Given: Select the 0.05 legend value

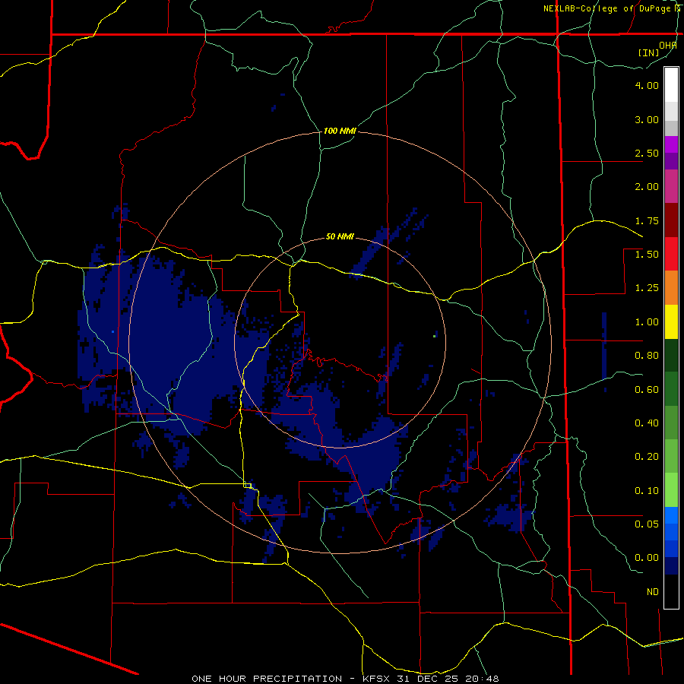Looking at the screenshot, I should coord(647,524).
